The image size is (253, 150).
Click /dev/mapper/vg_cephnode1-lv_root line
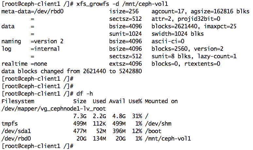(x=54, y=108)
